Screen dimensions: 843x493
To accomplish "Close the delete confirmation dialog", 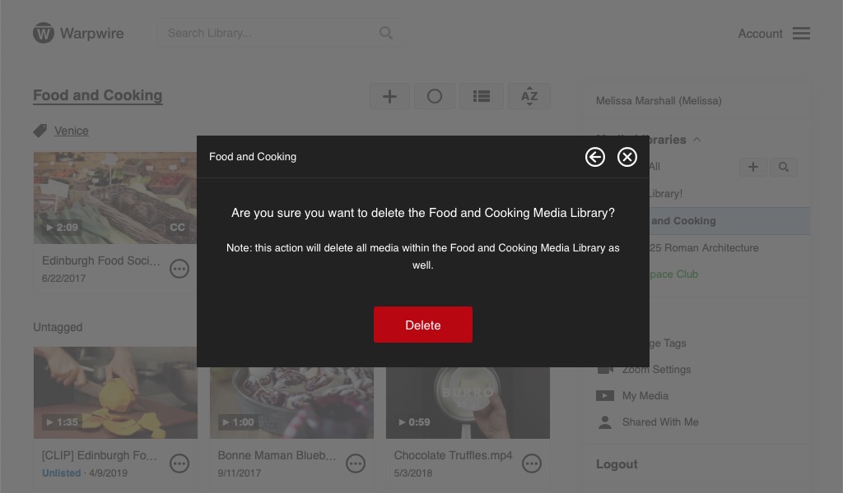I will pos(626,157).
